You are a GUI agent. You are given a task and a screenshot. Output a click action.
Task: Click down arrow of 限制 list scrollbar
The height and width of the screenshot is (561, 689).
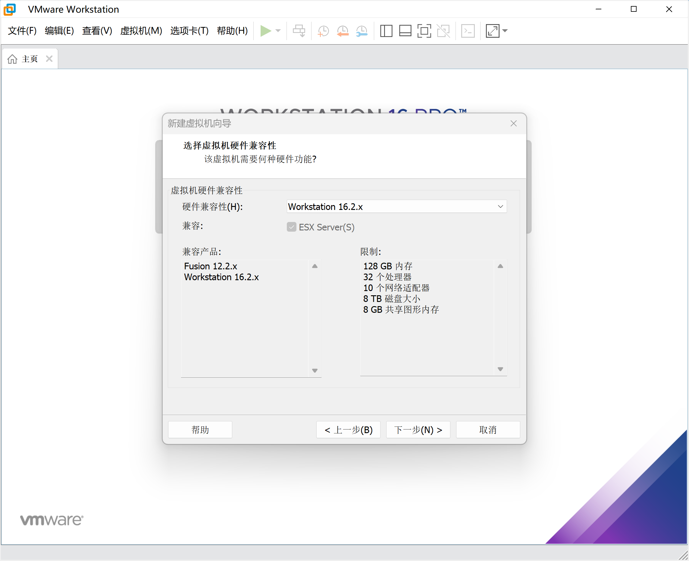pos(500,369)
